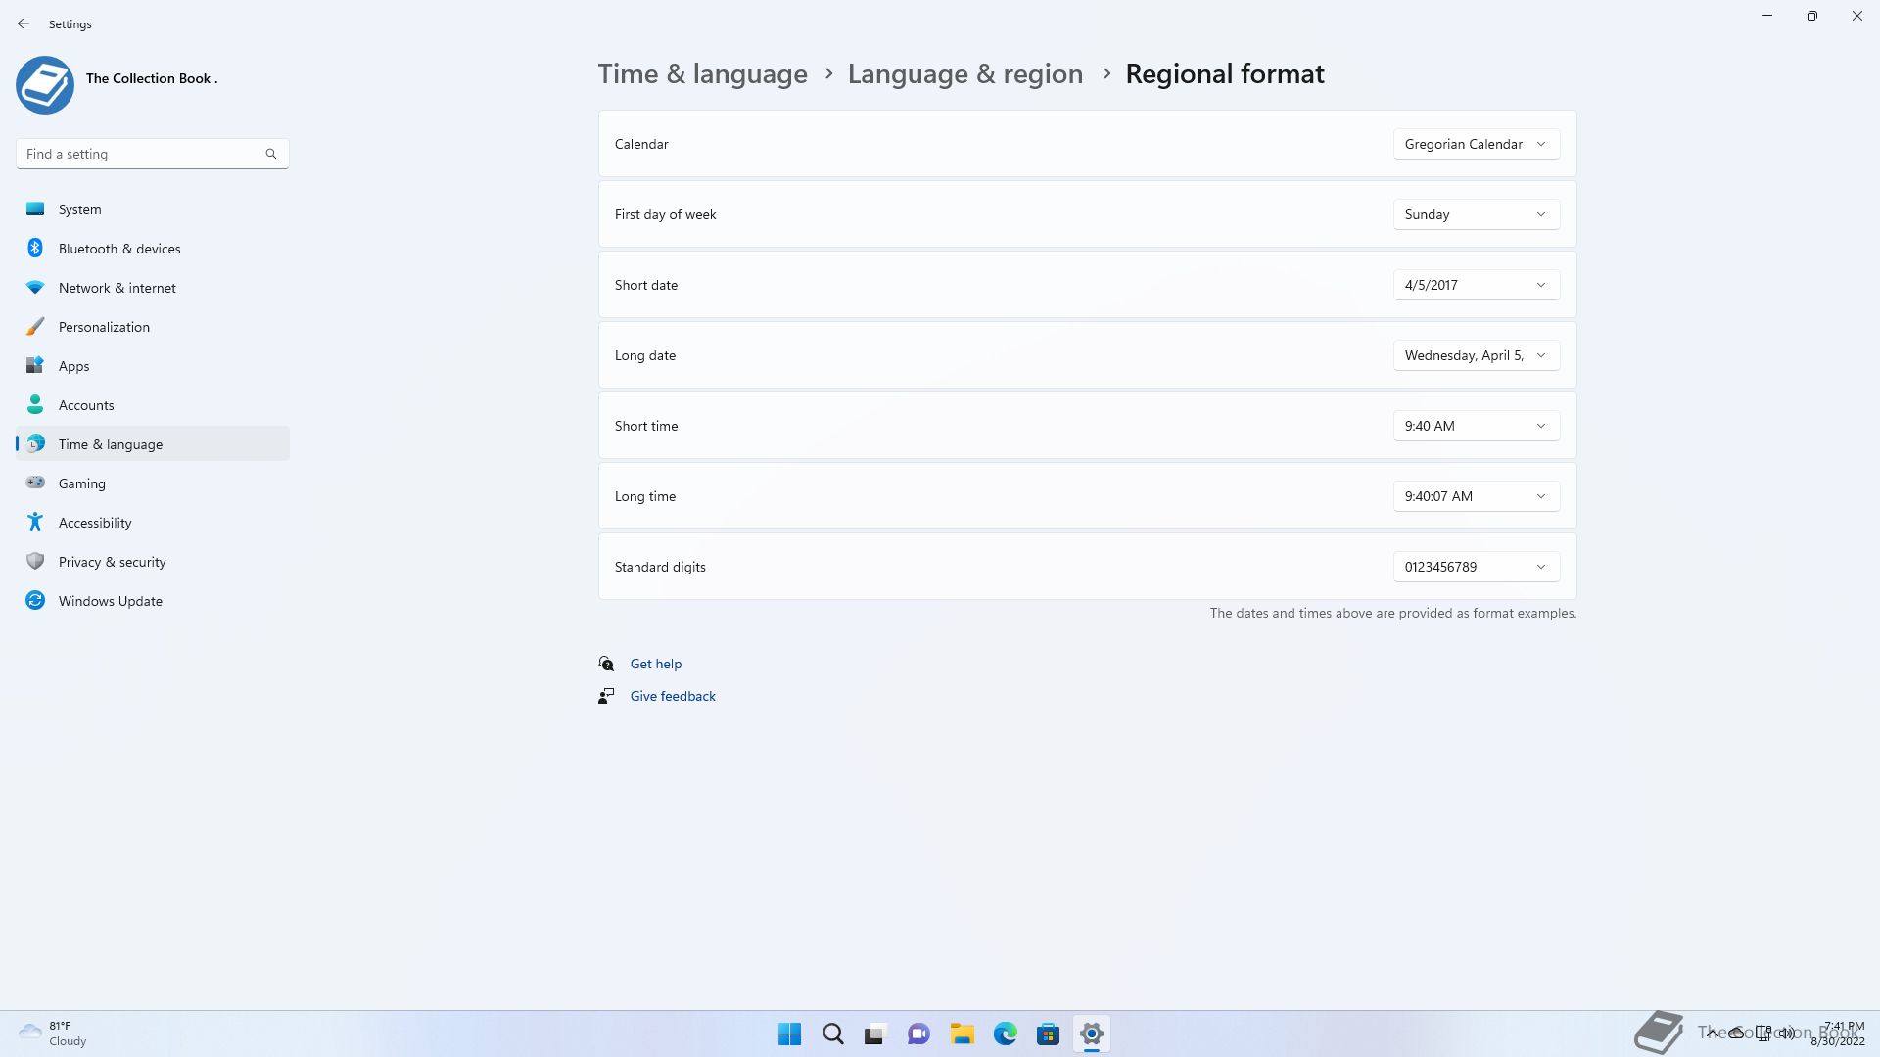The width and height of the screenshot is (1880, 1057).
Task: Open Network & internet settings
Action: tap(117, 288)
